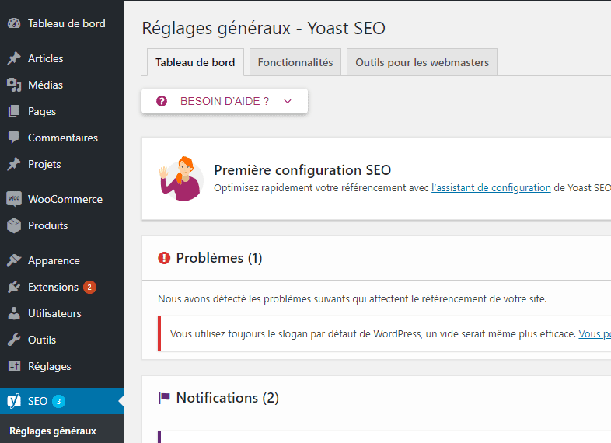This screenshot has width=611, height=443.
Task: Click the Médias icon in the sidebar
Action: [x=14, y=85]
